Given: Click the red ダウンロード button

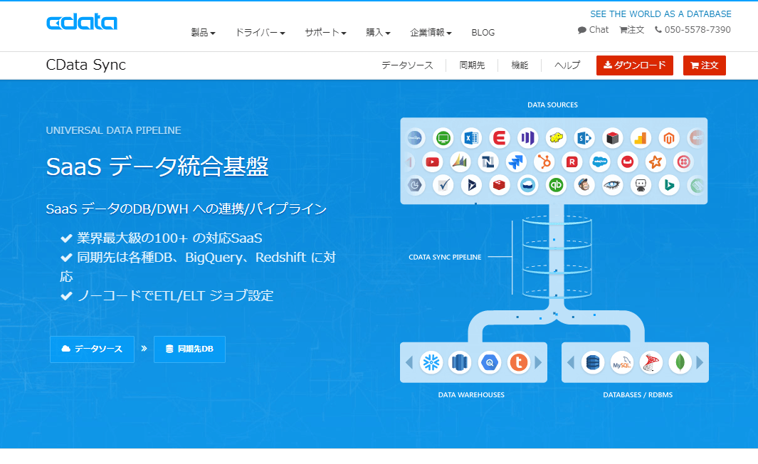Looking at the screenshot, I should coord(635,65).
